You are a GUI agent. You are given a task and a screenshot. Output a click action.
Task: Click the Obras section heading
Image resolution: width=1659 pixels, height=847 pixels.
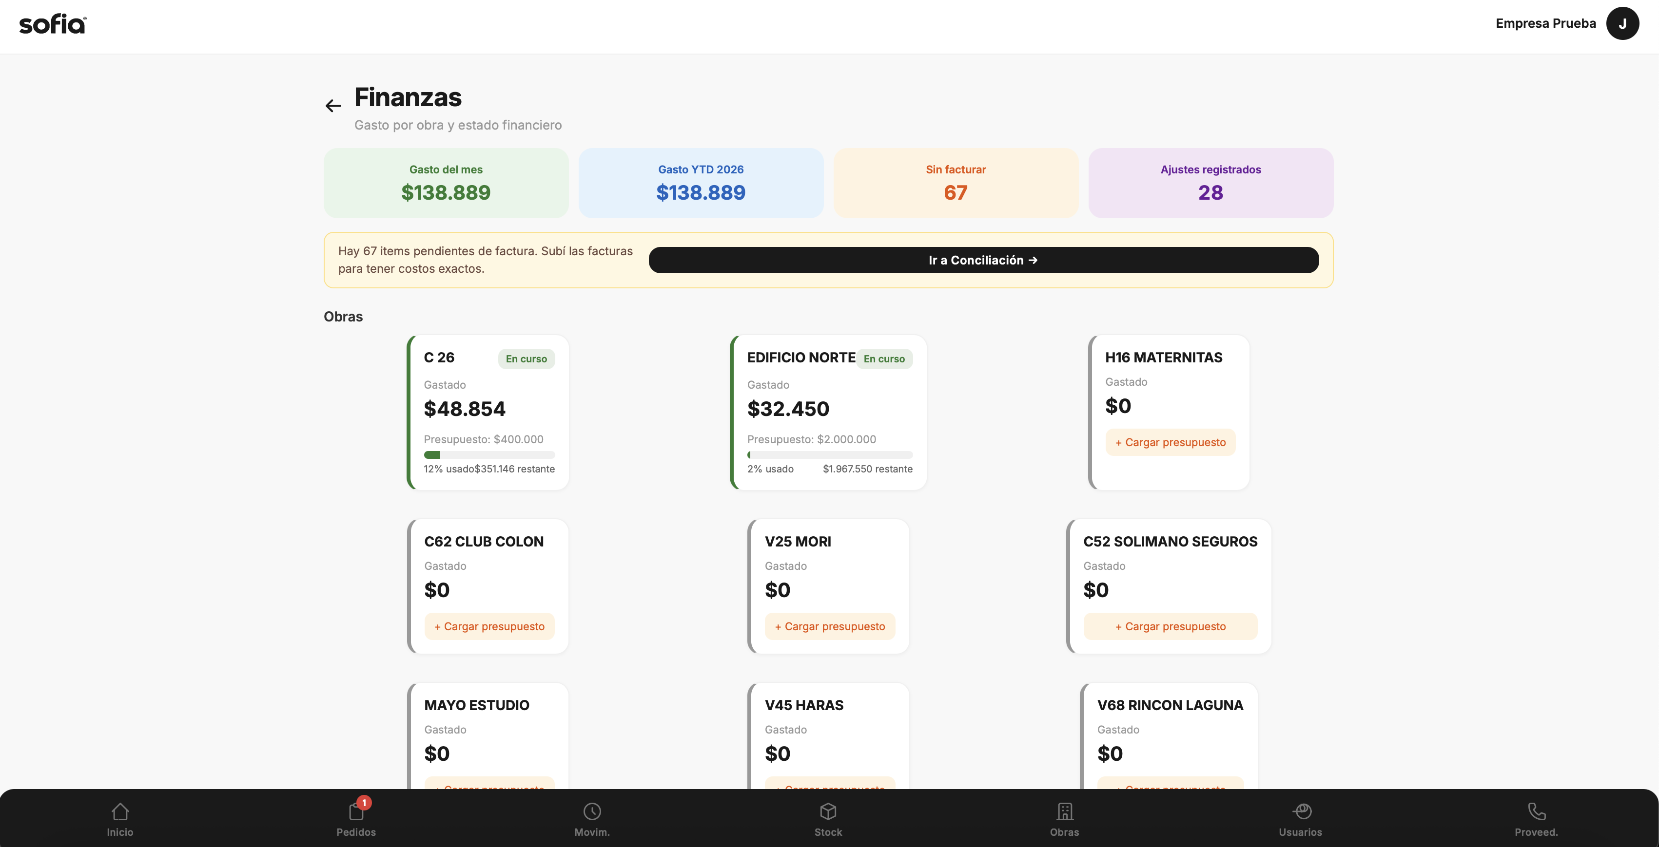click(343, 317)
